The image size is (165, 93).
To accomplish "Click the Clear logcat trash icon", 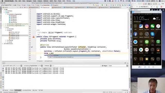I will (3, 68).
